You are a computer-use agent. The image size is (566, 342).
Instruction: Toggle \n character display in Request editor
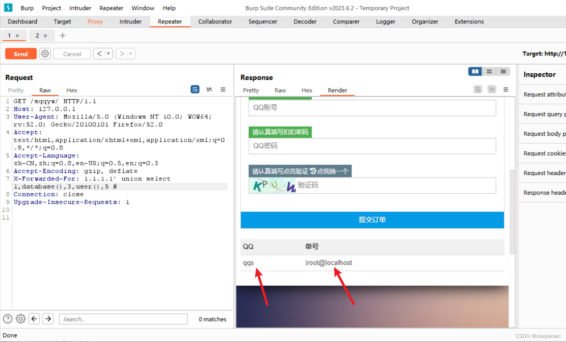coord(209,89)
